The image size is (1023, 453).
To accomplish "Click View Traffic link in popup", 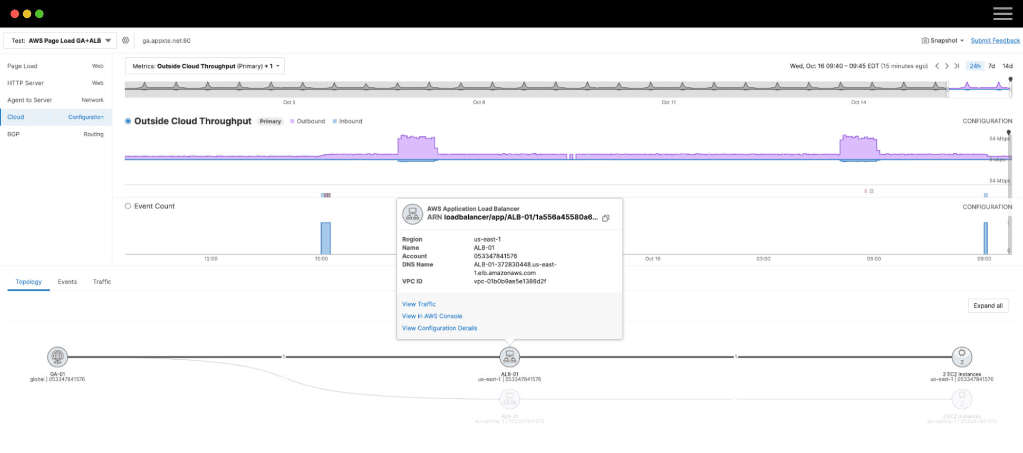I will (419, 304).
